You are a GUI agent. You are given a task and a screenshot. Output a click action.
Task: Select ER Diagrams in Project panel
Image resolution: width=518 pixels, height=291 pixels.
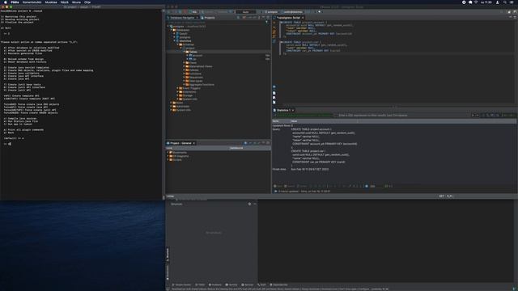click(x=179, y=156)
